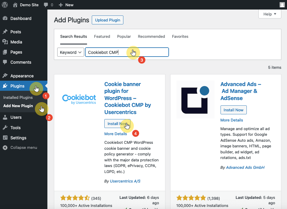Image resolution: width=287 pixels, height=209 pixels.
Task: Open the Posts menu item
Action: click(x=24, y=32)
